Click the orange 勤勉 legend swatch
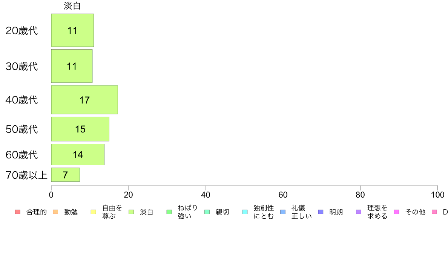 [55, 212]
